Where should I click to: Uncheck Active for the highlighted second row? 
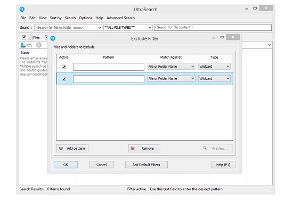64,79
